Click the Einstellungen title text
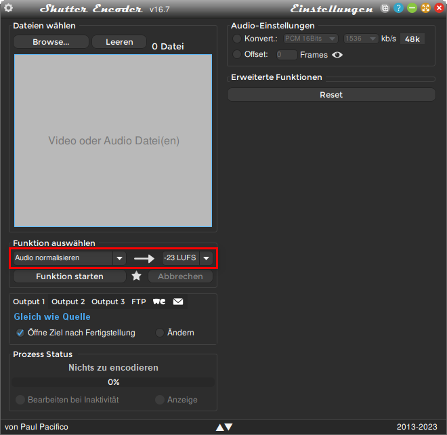The height and width of the screenshot is (435, 447). 332,9
